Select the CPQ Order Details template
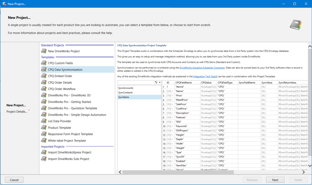This screenshot has height=185, width=312. point(60,82)
